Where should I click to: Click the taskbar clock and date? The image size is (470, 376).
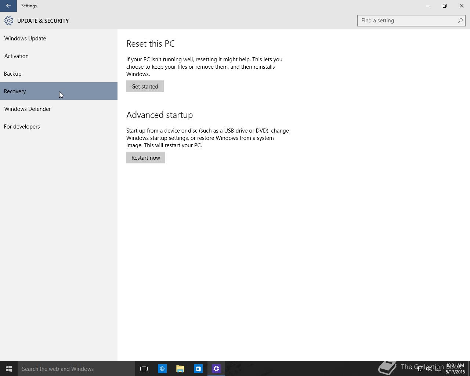(x=455, y=369)
